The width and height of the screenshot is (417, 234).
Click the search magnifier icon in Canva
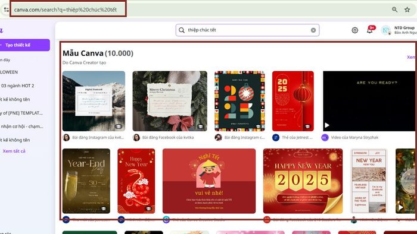click(x=182, y=30)
